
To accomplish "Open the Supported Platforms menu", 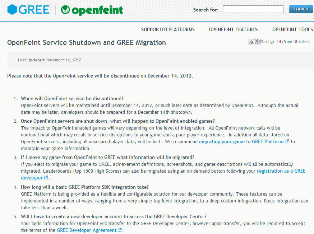I will click(168, 29).
